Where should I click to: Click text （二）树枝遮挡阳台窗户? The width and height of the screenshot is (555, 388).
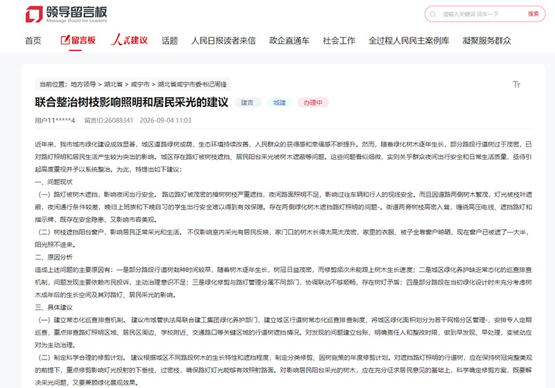click(x=69, y=233)
